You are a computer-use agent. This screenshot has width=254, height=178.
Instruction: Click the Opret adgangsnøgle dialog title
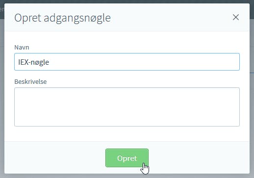62,18
